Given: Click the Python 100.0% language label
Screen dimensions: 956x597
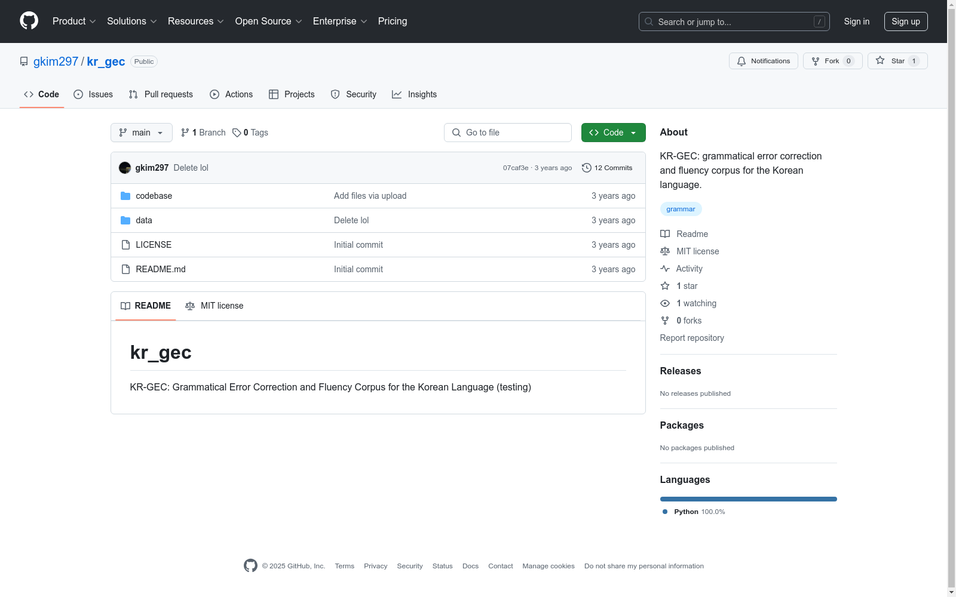Looking at the screenshot, I should [700, 512].
